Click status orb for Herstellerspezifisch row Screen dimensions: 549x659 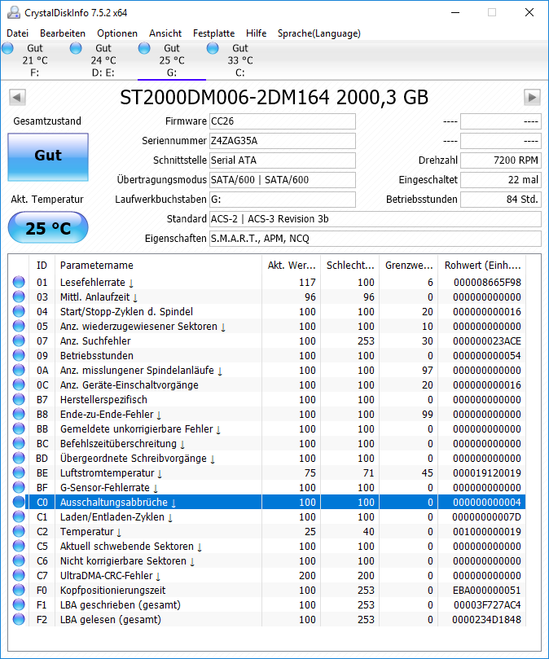[19, 399]
